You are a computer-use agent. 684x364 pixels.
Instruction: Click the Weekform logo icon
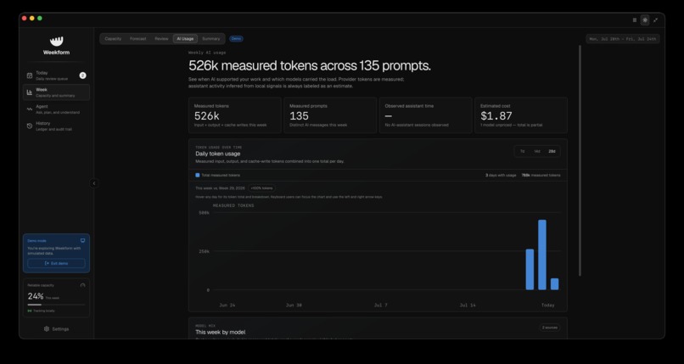pos(56,42)
